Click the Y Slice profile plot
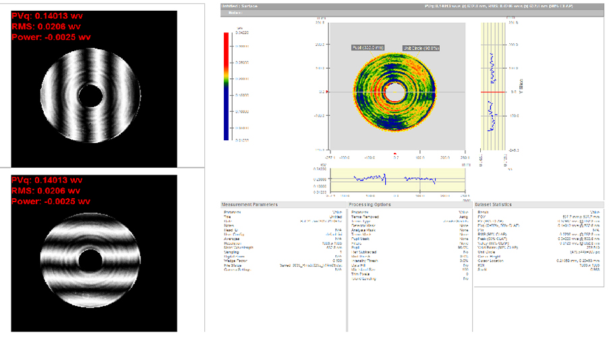Viewport: 611px width, 337px height. 494,88
